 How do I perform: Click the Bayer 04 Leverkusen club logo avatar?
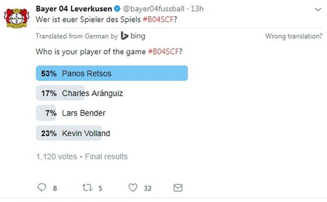(16, 17)
